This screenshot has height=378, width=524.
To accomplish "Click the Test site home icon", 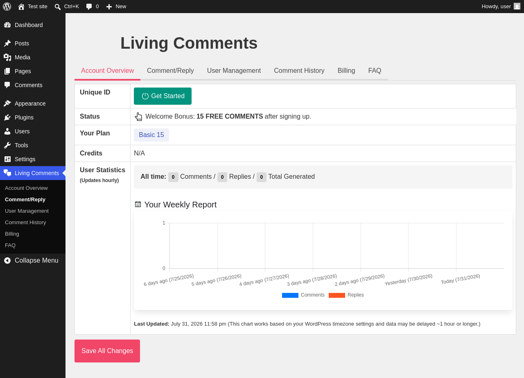I will point(21,7).
